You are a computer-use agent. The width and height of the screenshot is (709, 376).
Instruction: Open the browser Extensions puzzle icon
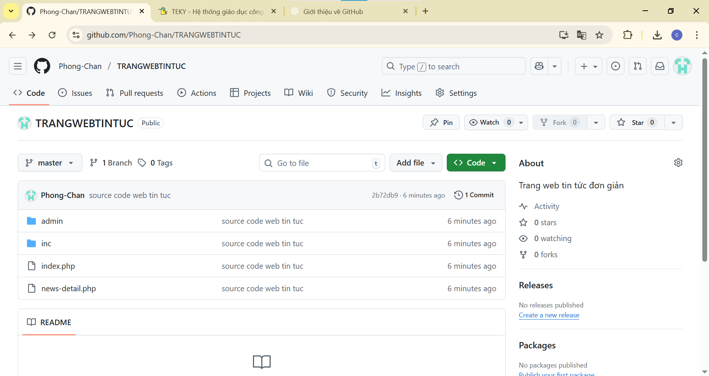[627, 35]
